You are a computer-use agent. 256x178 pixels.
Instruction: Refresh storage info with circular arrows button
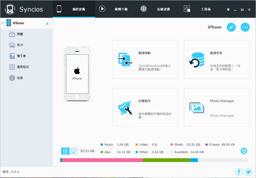pyautogui.click(x=244, y=151)
